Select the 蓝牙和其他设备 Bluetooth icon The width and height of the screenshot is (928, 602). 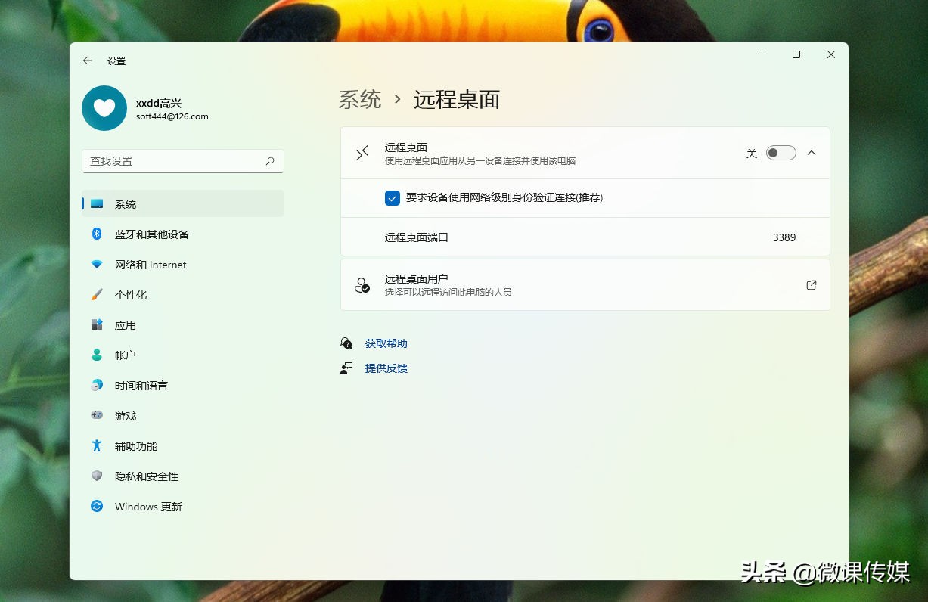click(x=96, y=234)
